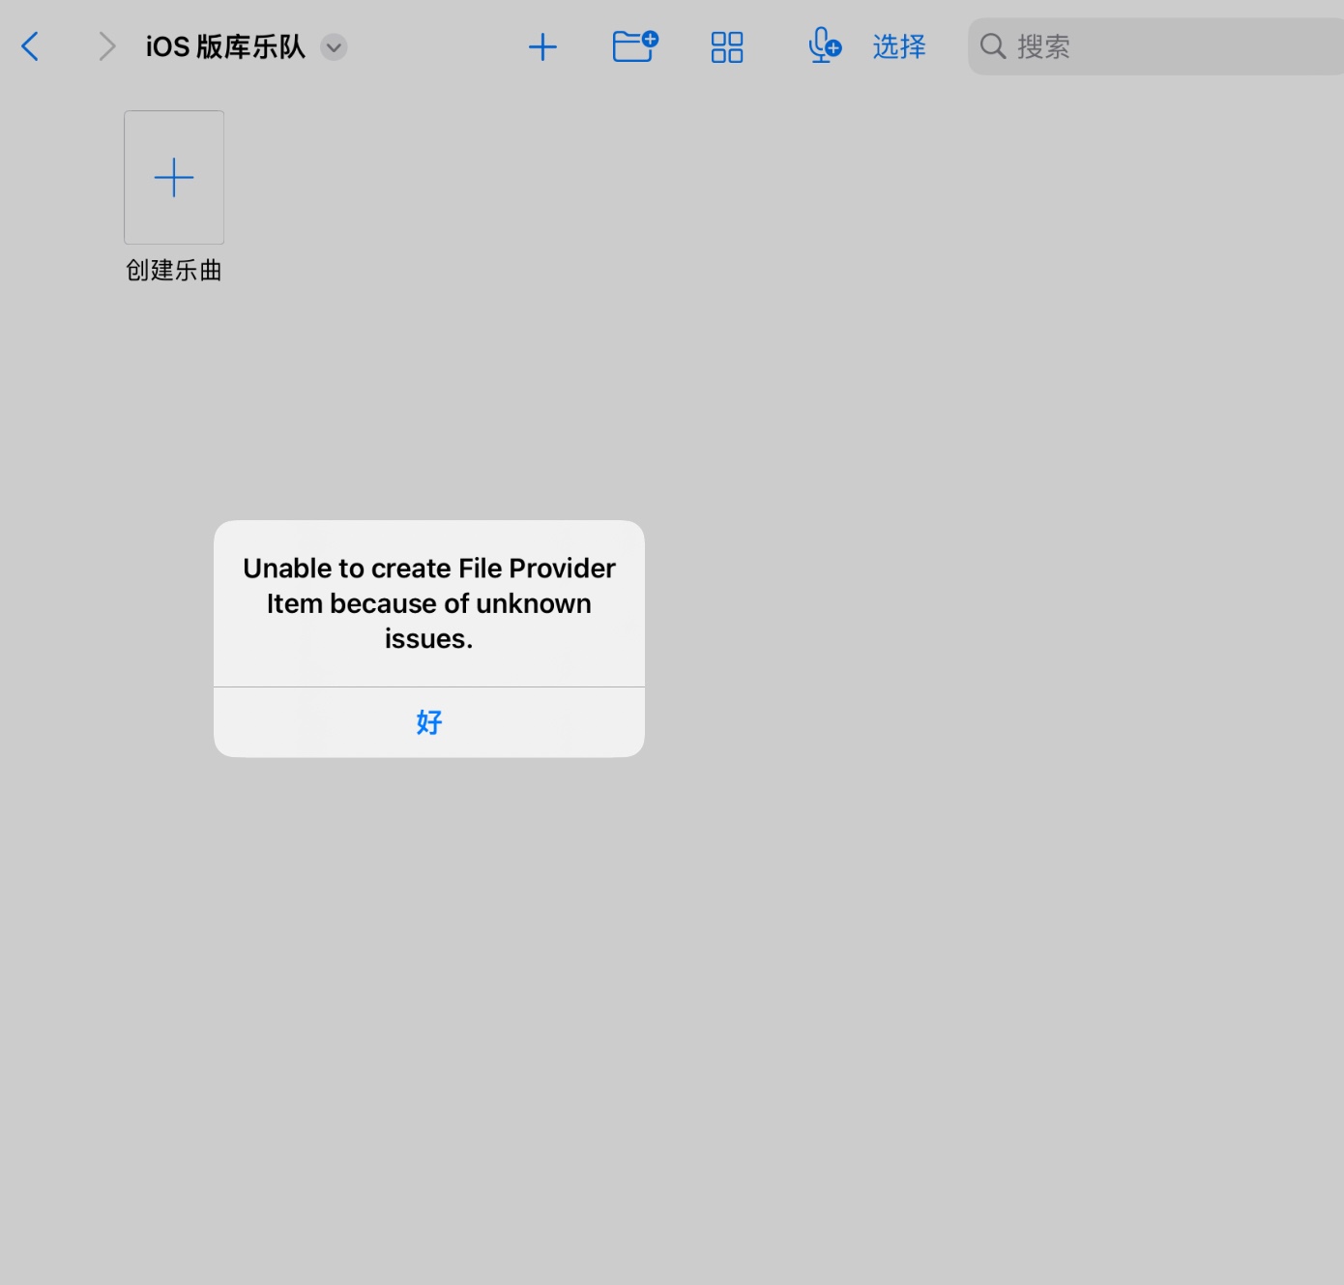Tap the microphone-plus audio recording icon
The width and height of the screenshot is (1344, 1285).
click(824, 46)
